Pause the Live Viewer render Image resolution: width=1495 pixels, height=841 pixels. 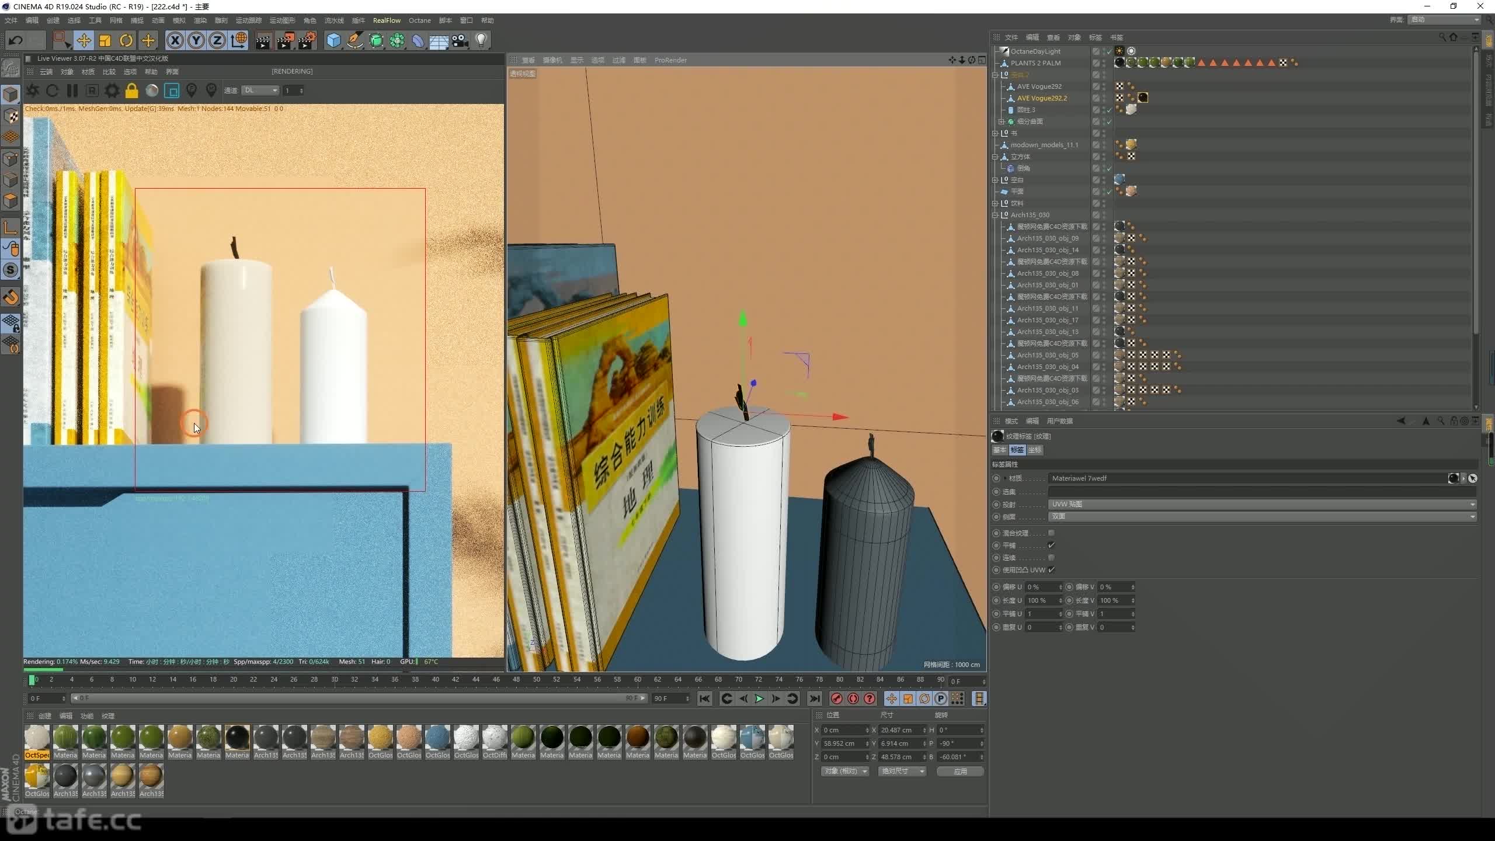[x=72, y=91]
